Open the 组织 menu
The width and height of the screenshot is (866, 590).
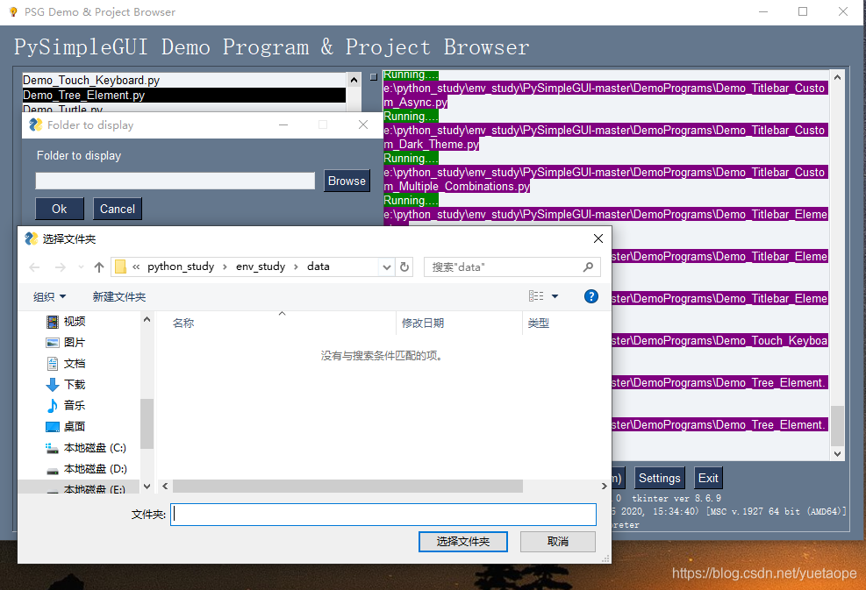click(x=50, y=297)
